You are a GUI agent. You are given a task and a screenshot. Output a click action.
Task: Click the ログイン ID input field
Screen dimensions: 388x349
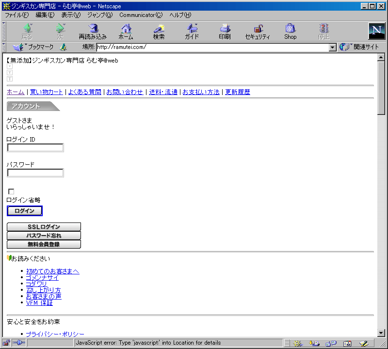tap(35, 148)
